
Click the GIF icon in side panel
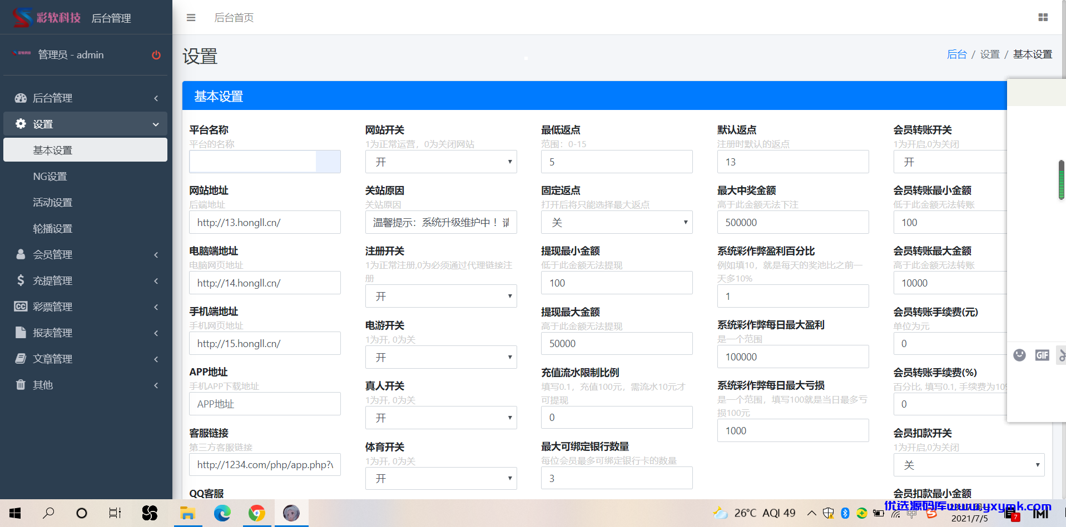point(1042,355)
